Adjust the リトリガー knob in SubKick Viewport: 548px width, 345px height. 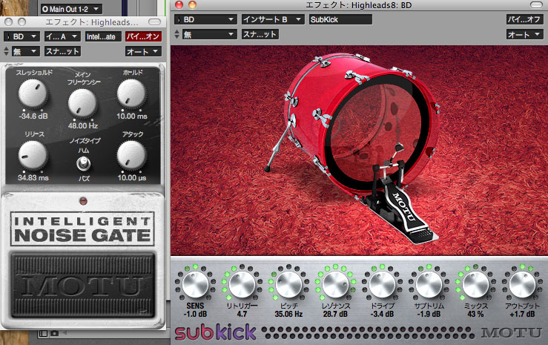coord(242,284)
